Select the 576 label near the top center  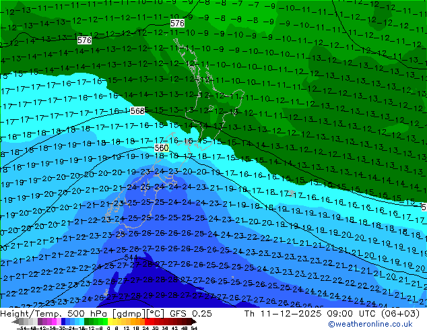coord(177,23)
